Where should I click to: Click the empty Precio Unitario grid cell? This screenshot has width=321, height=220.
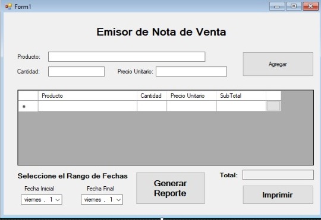tap(191, 106)
